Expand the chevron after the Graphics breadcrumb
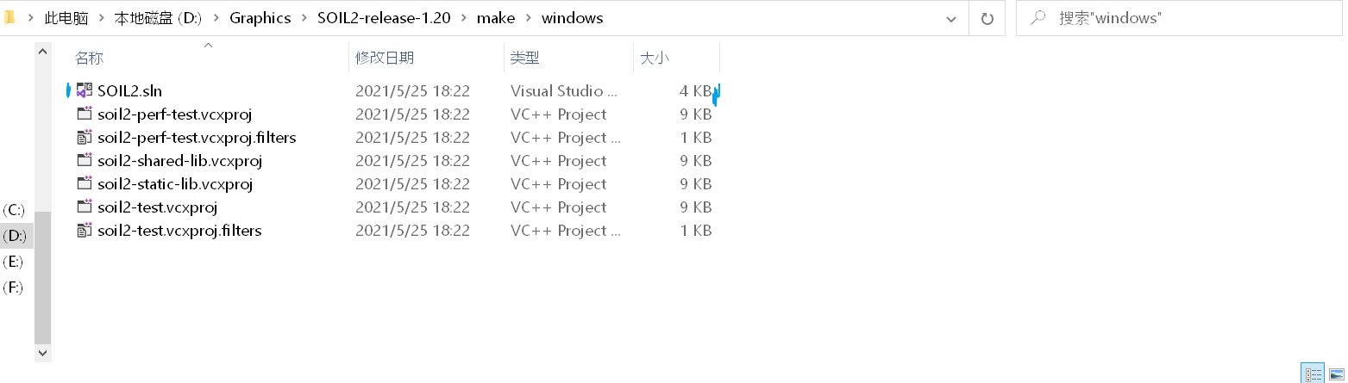 (x=304, y=18)
